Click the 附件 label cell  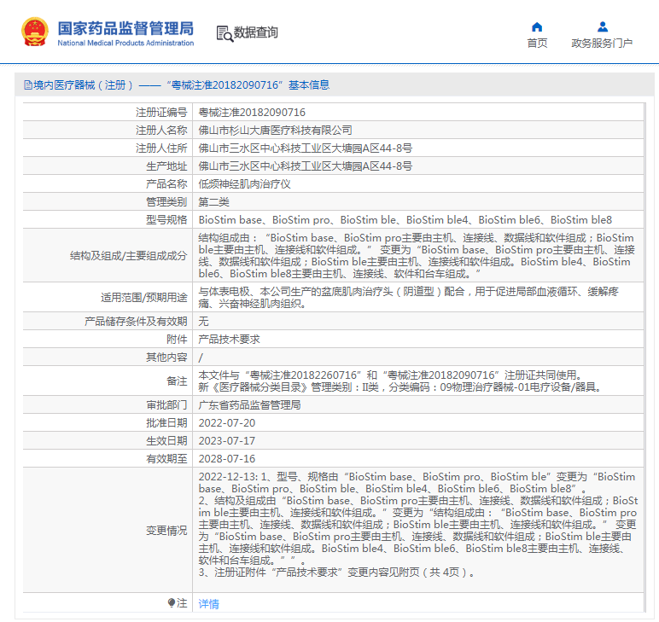tap(177, 340)
